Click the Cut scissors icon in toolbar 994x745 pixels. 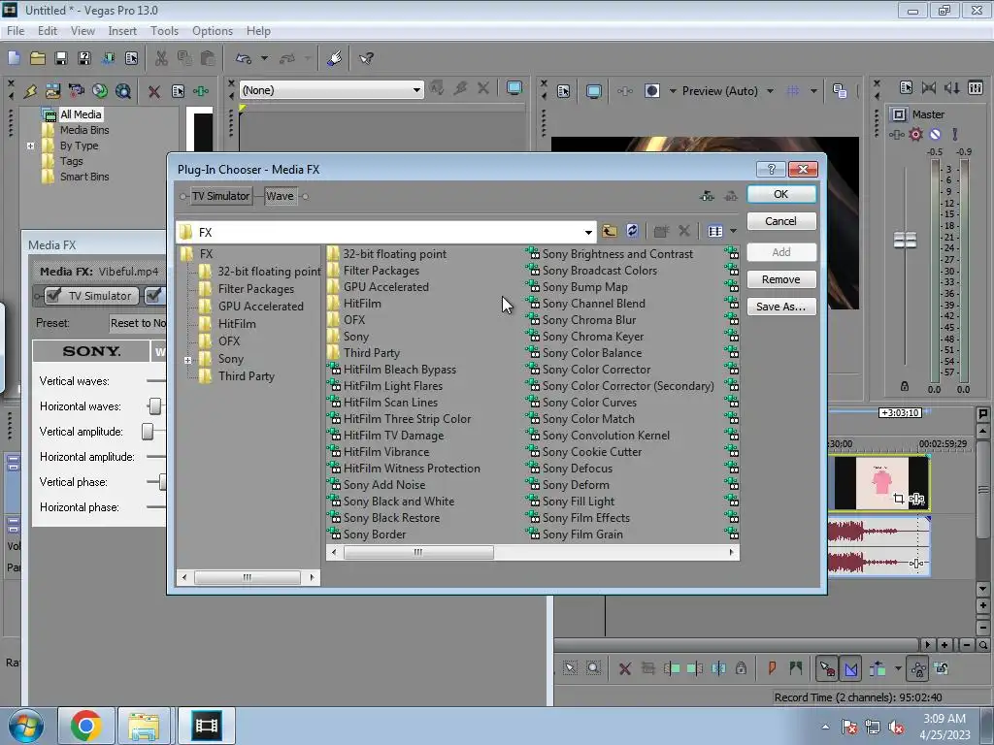161,58
